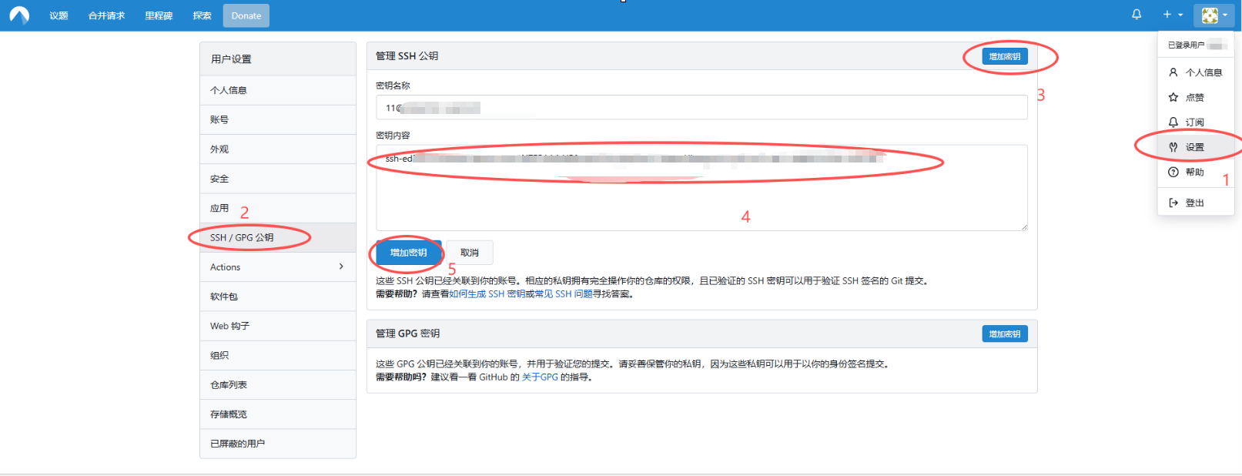Choose 登出 in the user dropdown menu
Screen dimensions: 1242x476
pyautogui.click(x=1196, y=203)
